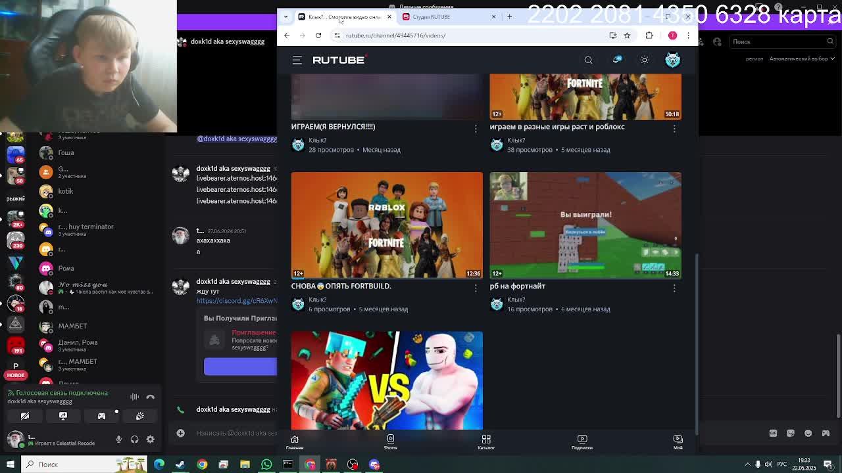Switch to the Студия RUTUBE browser tab
The width and height of the screenshot is (842, 473).
[447, 16]
